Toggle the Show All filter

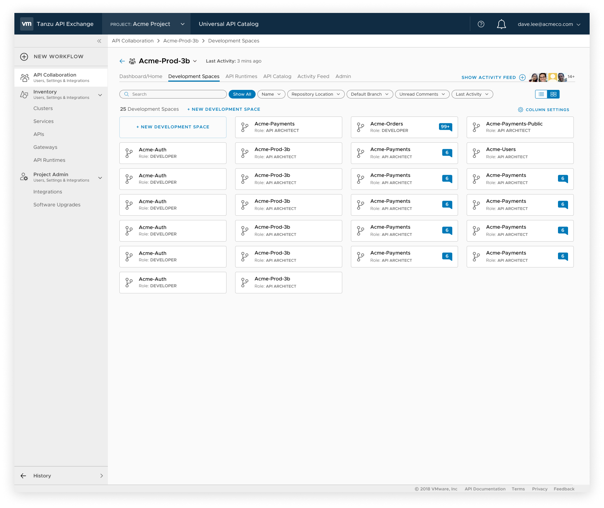pos(242,94)
